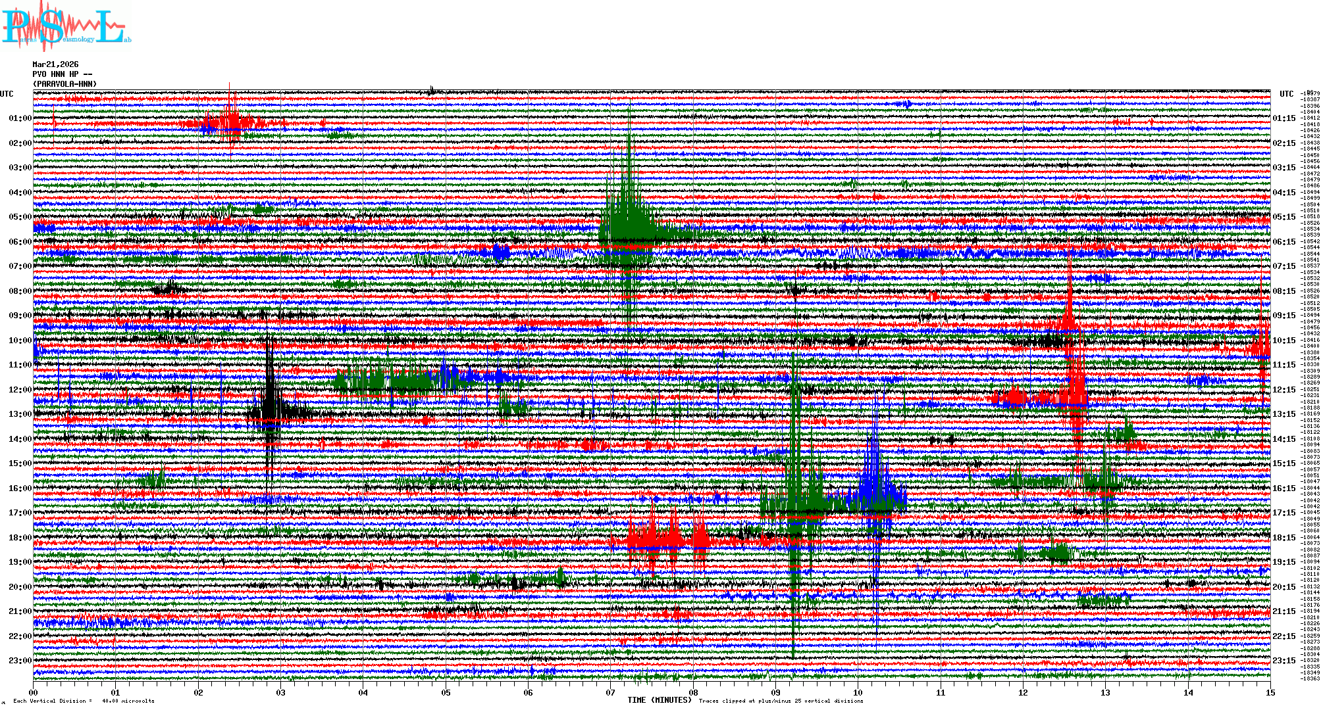Screen dimensions: 1323x710
Task: Click the right UTC axis heading
Action: (x=1286, y=94)
